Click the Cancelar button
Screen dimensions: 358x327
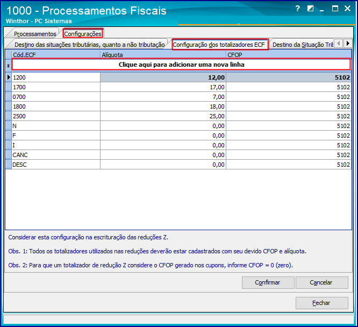click(321, 283)
